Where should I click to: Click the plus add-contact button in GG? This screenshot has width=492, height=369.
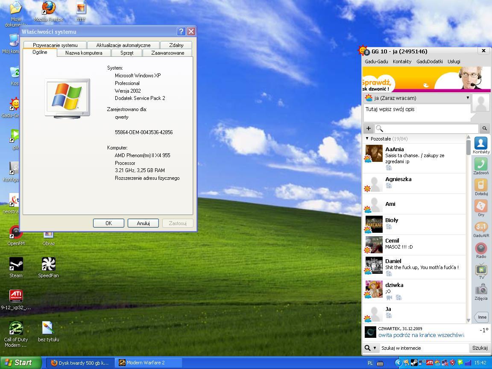[369, 128]
